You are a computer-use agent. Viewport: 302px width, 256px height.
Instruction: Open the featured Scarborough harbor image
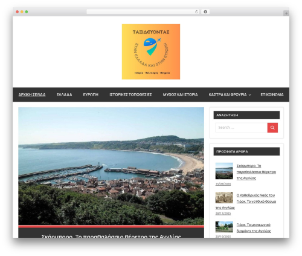point(111,166)
